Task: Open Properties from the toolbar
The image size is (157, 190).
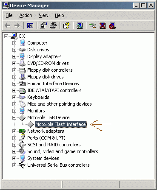Action: tap(43, 25)
